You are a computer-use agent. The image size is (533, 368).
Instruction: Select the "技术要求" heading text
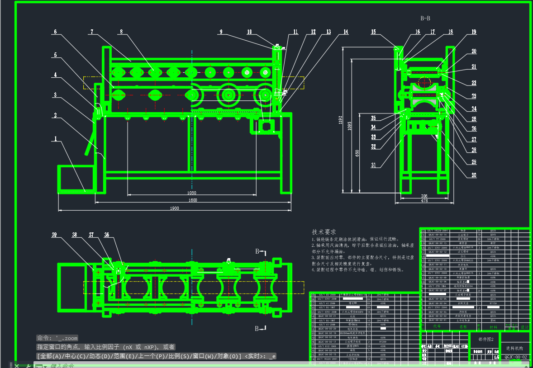pos(324,232)
